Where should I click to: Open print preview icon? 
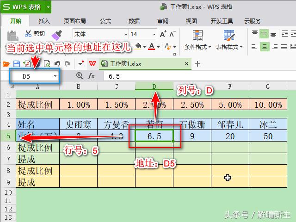coord(47,64)
